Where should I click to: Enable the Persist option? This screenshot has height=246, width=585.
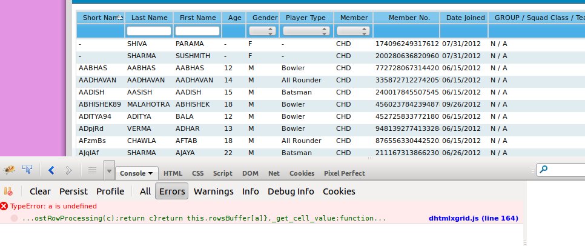(73, 191)
